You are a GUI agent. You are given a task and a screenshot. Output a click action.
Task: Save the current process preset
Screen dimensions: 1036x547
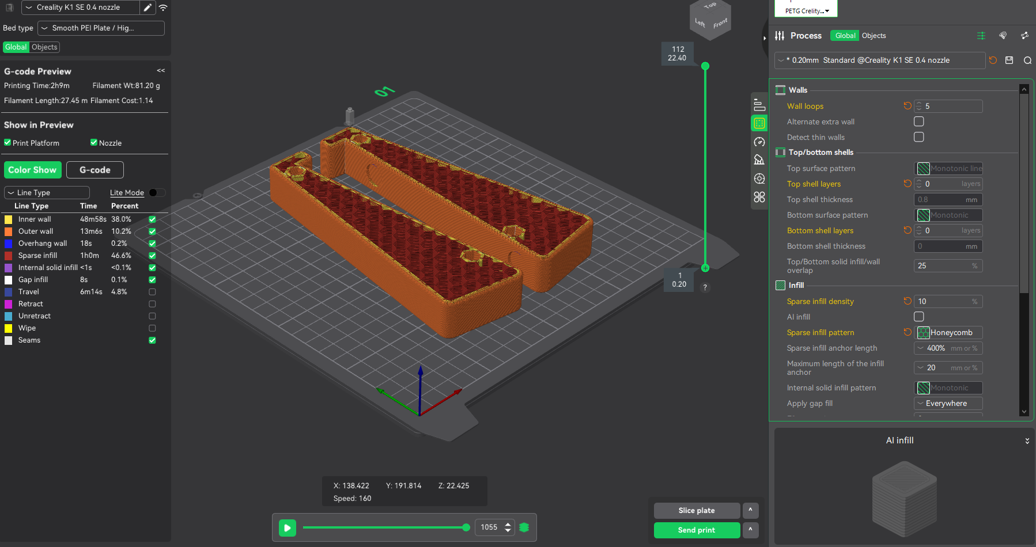click(1009, 60)
